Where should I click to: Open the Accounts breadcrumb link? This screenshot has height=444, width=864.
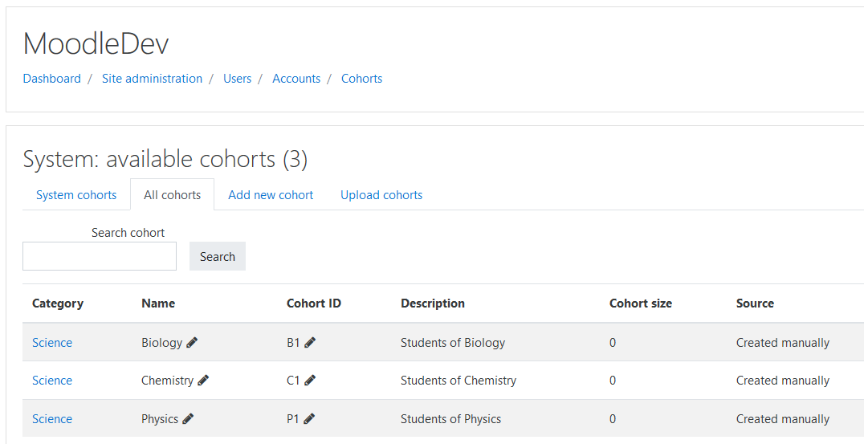tap(296, 79)
